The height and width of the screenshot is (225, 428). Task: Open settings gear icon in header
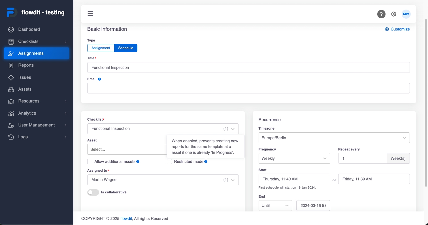pos(393,14)
